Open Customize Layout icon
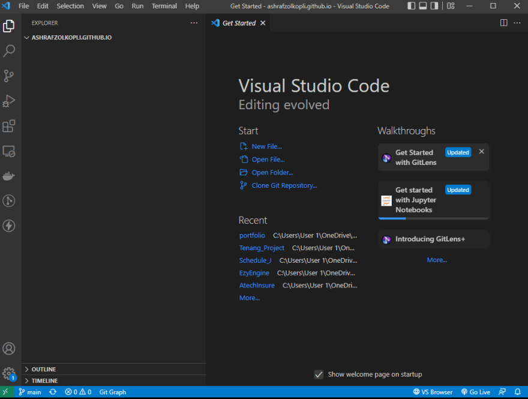 tap(451, 6)
